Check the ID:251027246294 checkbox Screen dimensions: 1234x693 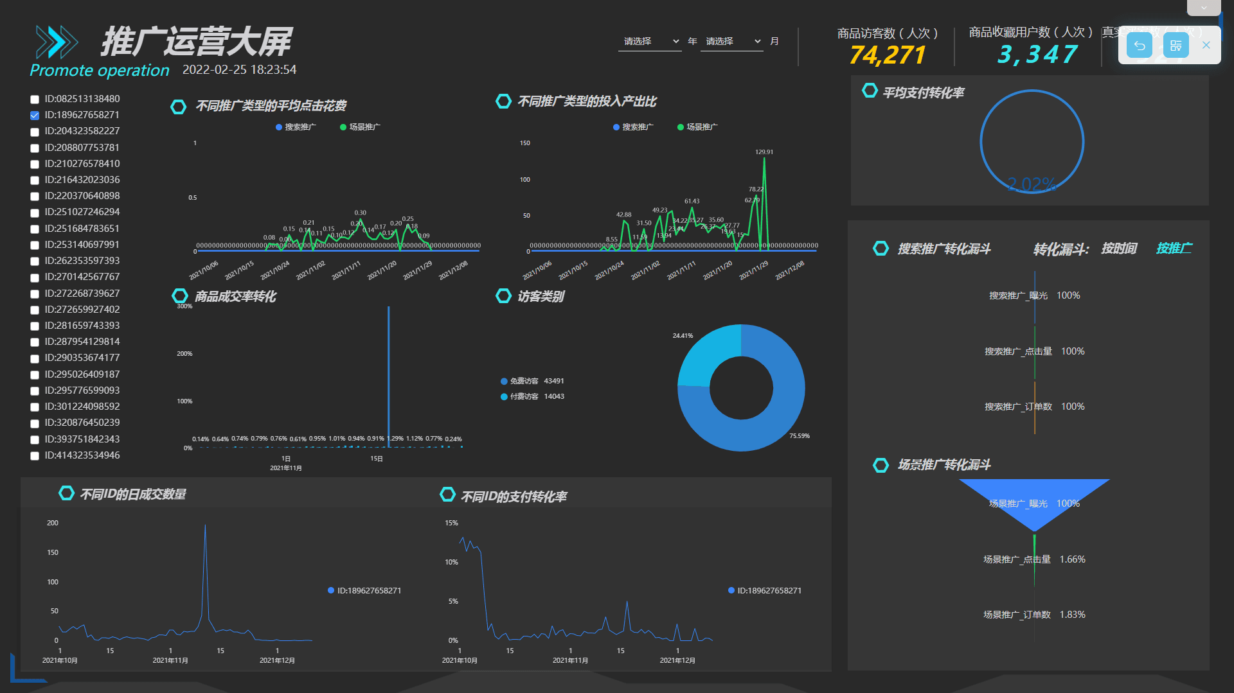click(x=35, y=213)
